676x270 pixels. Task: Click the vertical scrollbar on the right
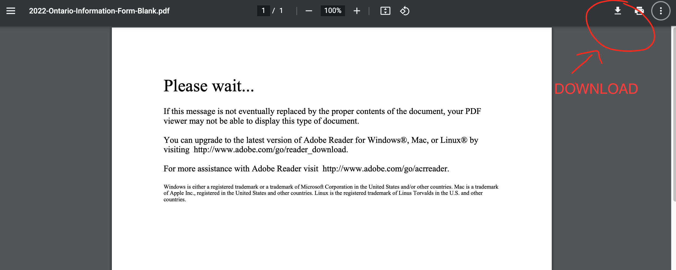674,113
